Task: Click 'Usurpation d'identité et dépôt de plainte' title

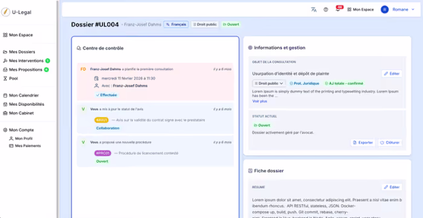Action: [x=291, y=74]
